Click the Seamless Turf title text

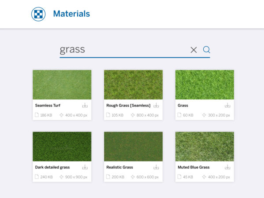pos(48,106)
